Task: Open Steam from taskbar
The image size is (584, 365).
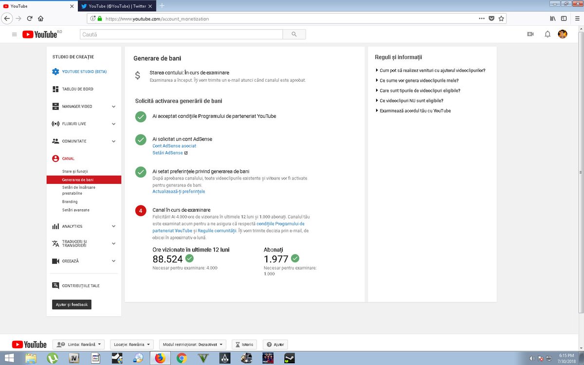Action: tap(290, 358)
